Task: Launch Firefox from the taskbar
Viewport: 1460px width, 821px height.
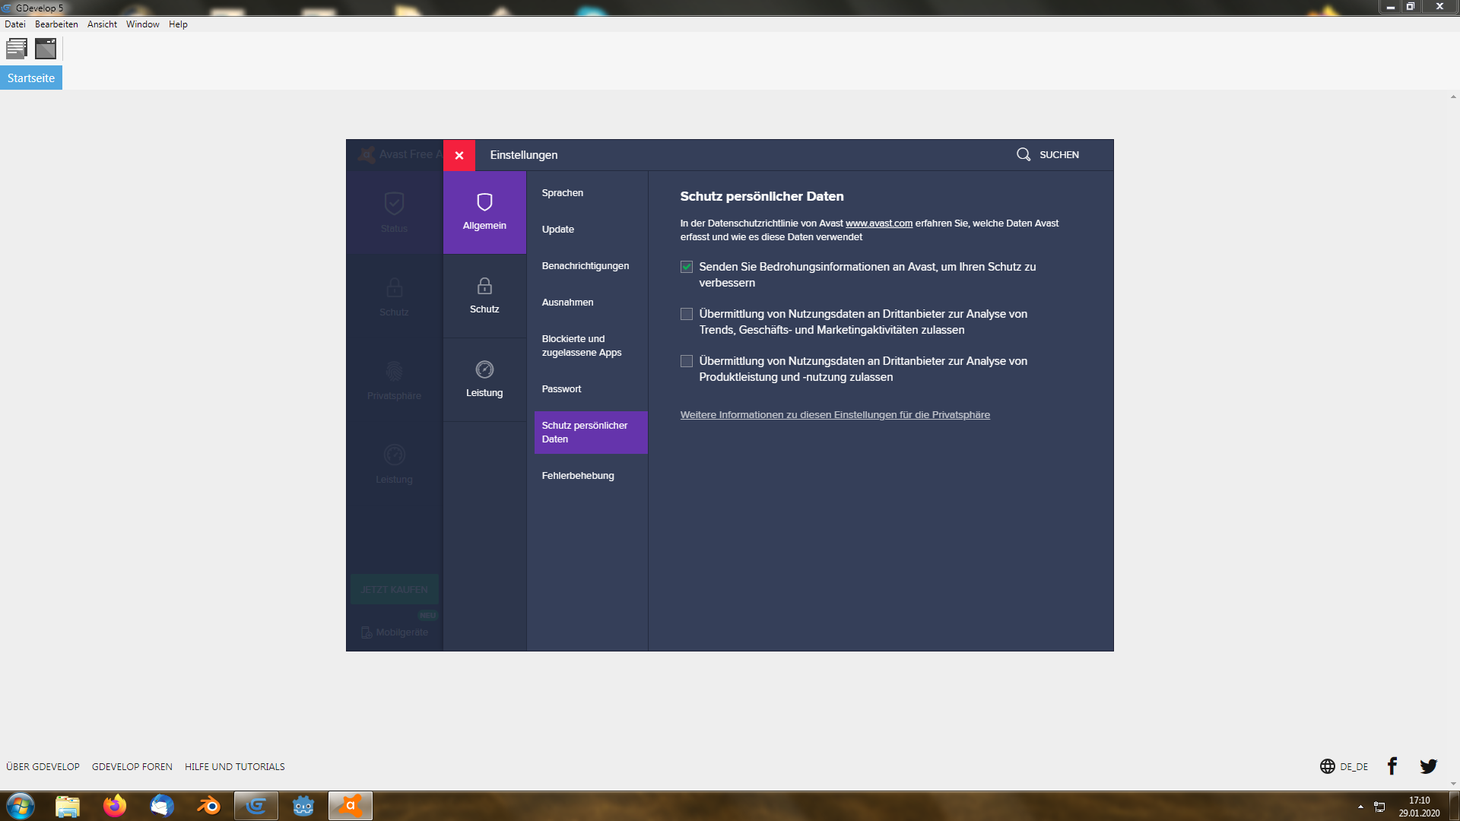Action: click(115, 806)
